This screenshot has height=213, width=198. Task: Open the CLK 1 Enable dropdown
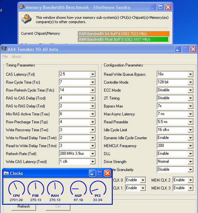tap(143, 188)
